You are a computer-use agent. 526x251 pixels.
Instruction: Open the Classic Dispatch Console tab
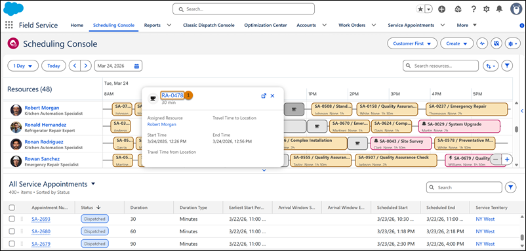point(209,25)
